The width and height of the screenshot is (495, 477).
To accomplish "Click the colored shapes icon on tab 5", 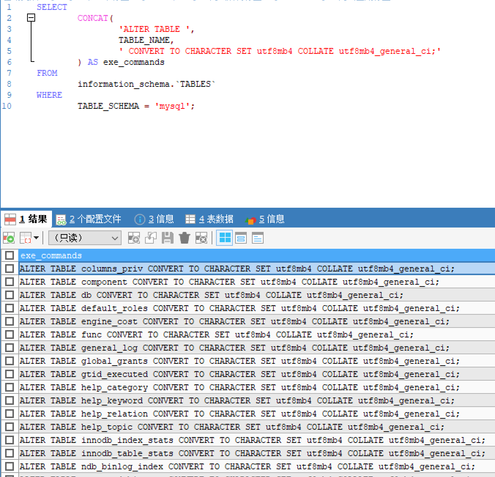I will coord(250,220).
